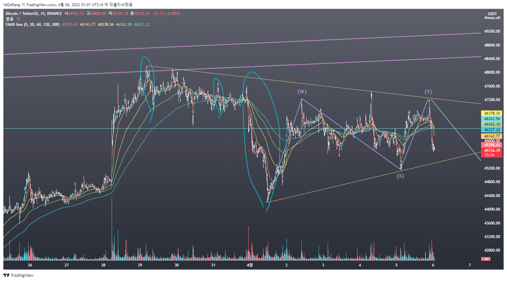Screen dimensions: 507x281
Task: Click the high price 45808.00 in legend
Action: (x=98, y=14)
